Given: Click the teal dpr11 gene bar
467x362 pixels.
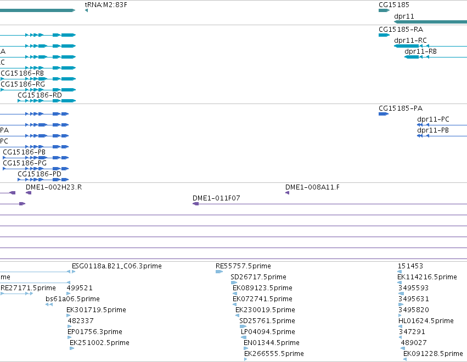Looking at the screenshot, I should click(430, 22).
